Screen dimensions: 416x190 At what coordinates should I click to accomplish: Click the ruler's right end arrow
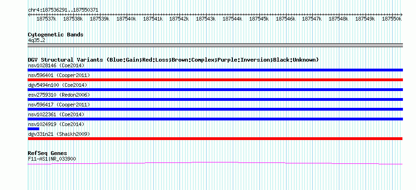point(402,14)
